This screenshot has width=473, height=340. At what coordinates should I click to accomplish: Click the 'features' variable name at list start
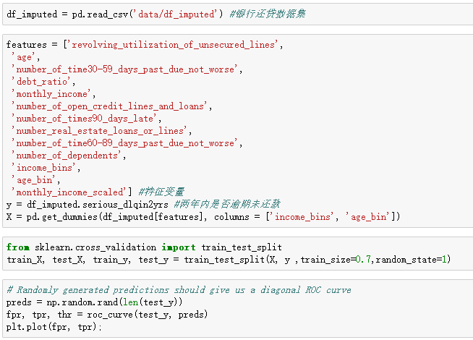pyautogui.click(x=27, y=45)
